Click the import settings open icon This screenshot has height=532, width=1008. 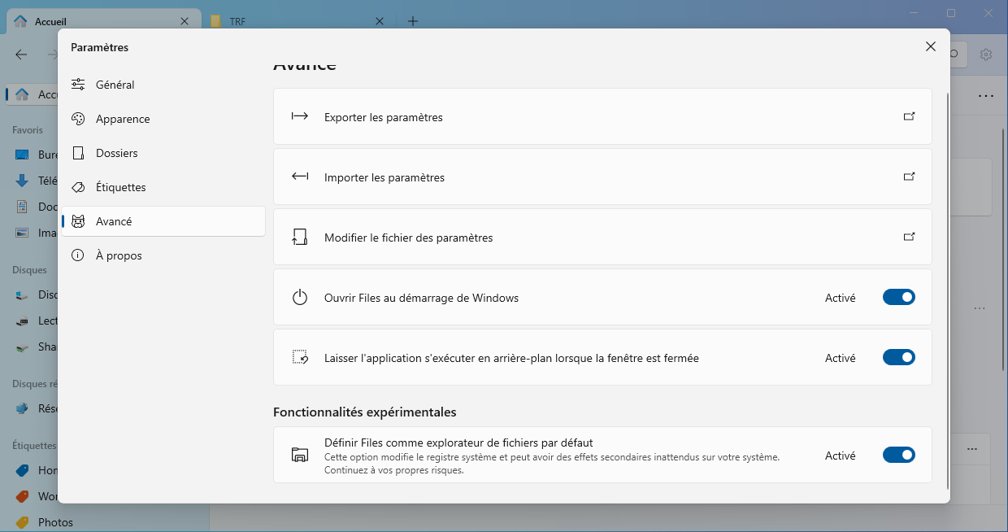click(x=909, y=177)
